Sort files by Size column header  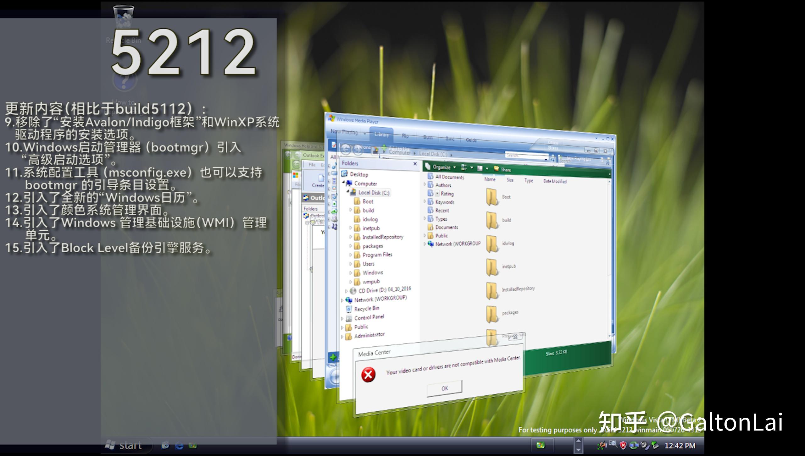(510, 180)
